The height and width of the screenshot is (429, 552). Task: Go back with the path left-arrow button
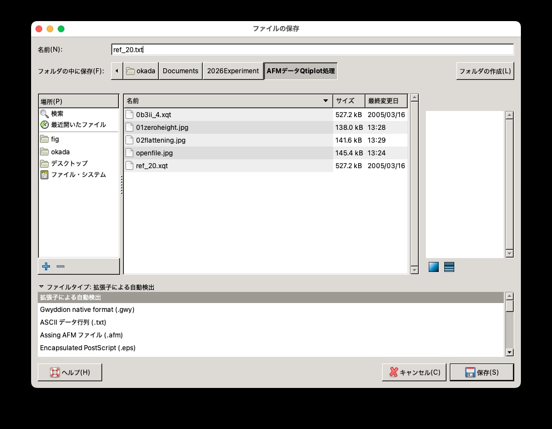click(x=117, y=70)
